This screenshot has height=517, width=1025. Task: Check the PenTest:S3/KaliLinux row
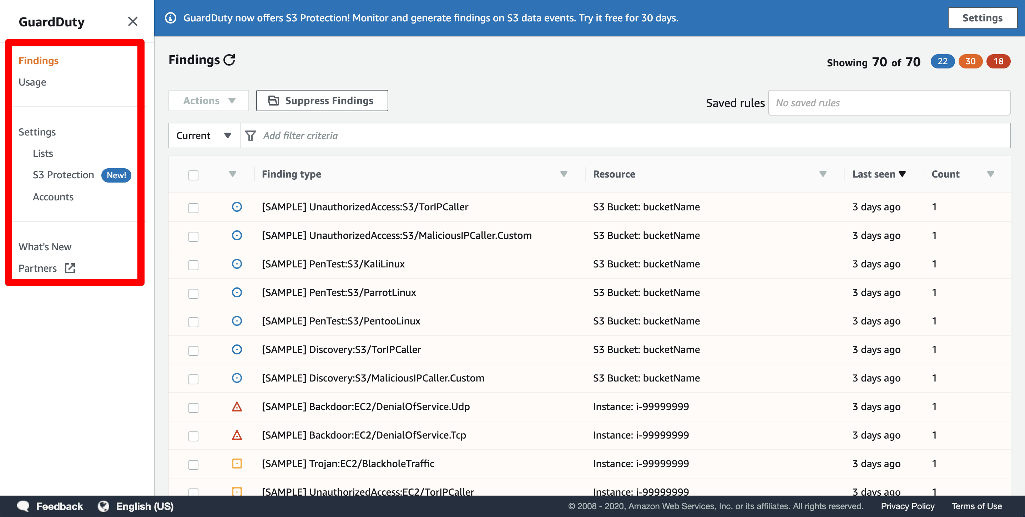(193, 265)
